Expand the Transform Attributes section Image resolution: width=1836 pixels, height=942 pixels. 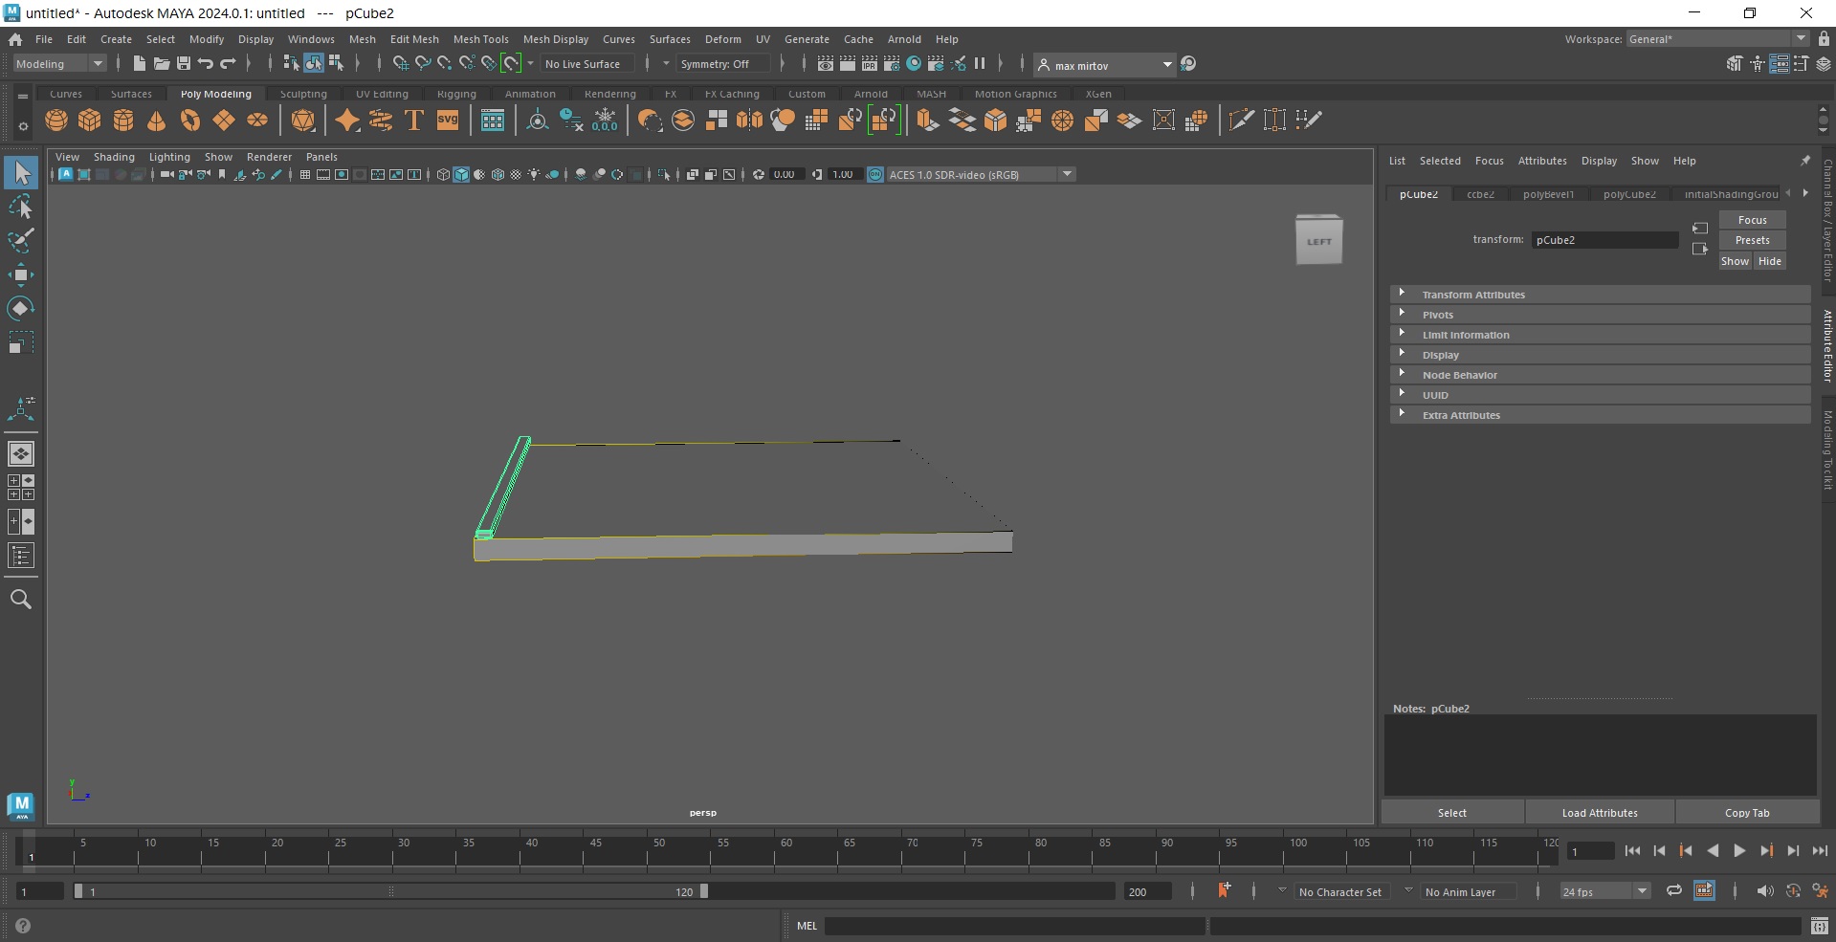[x=1473, y=295]
